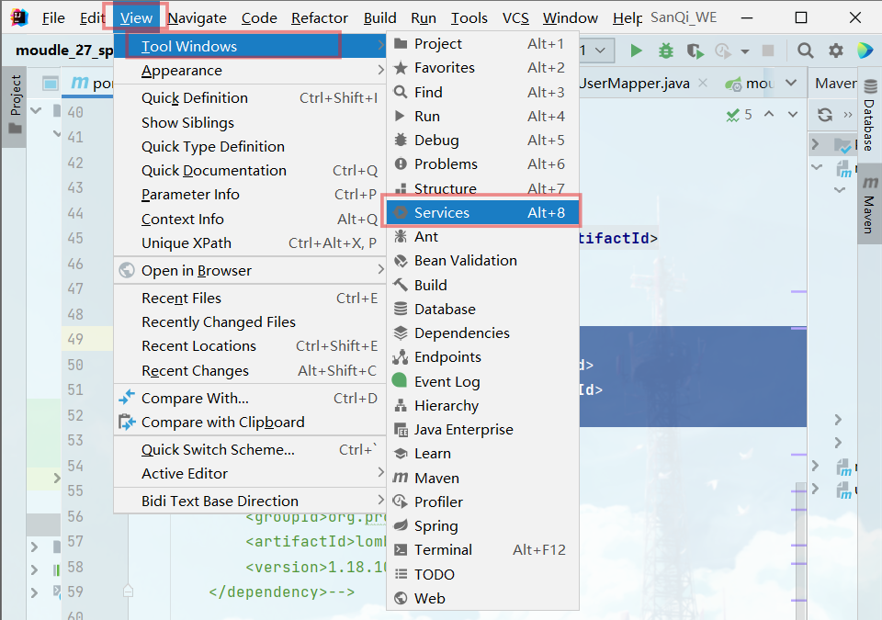The image size is (882, 620).
Task: Click the green Run button in toolbar
Action: pyautogui.click(x=636, y=51)
